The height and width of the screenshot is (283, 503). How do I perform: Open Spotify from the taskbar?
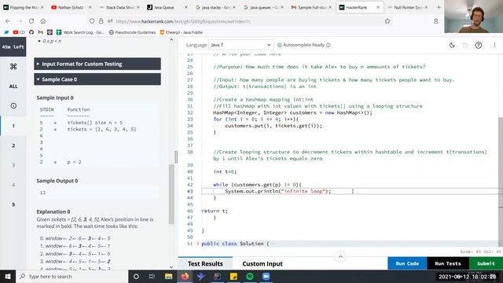click(x=250, y=276)
